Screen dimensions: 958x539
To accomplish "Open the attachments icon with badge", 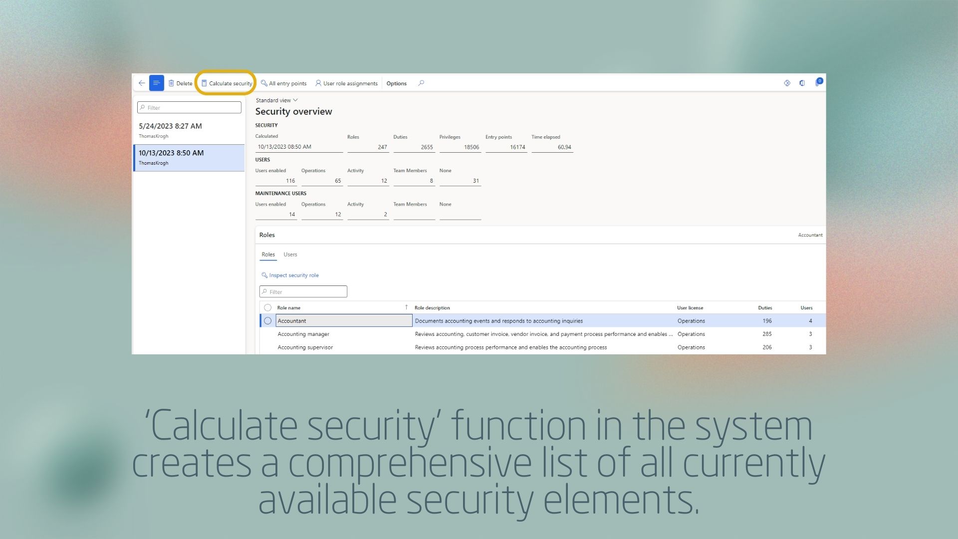I will click(x=818, y=83).
